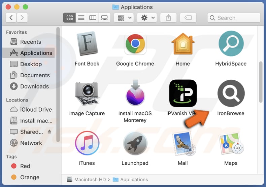This screenshot has width=266, height=187.
Task: Switch to gallery view
Action: pos(104,17)
